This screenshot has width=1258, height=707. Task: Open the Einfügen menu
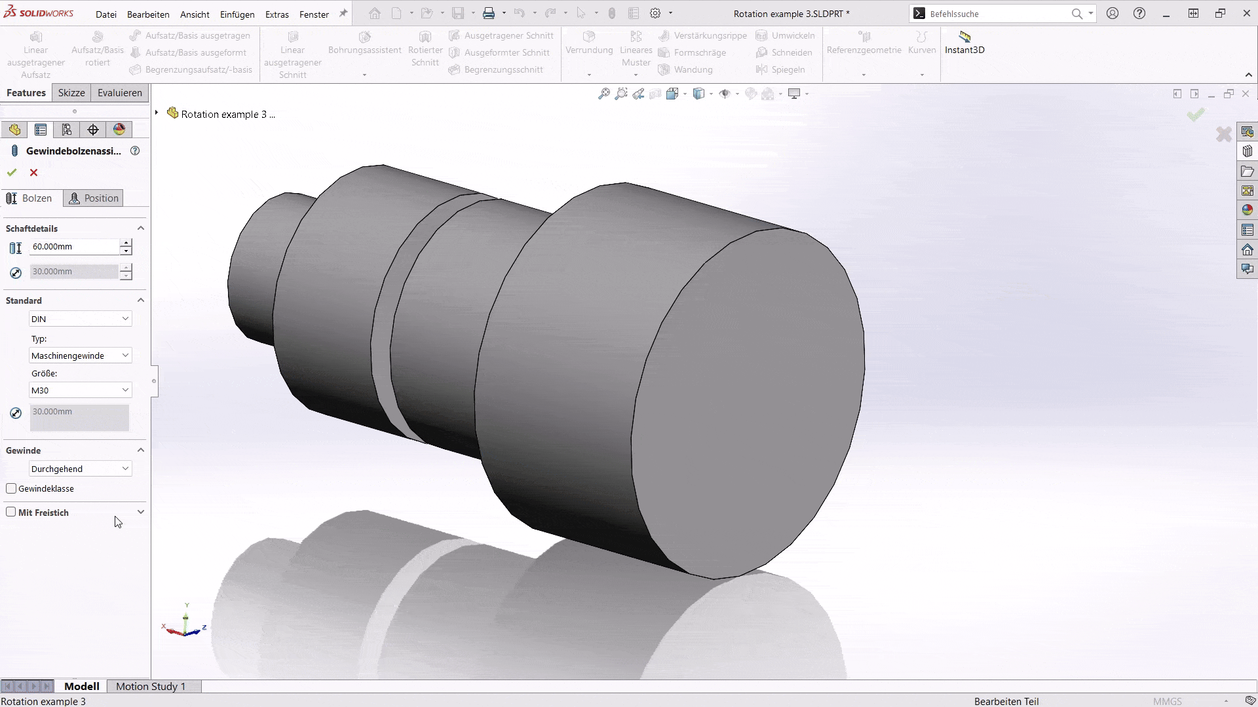click(x=237, y=14)
